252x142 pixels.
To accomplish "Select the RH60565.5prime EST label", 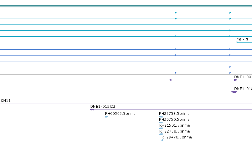I will pos(120,114).
